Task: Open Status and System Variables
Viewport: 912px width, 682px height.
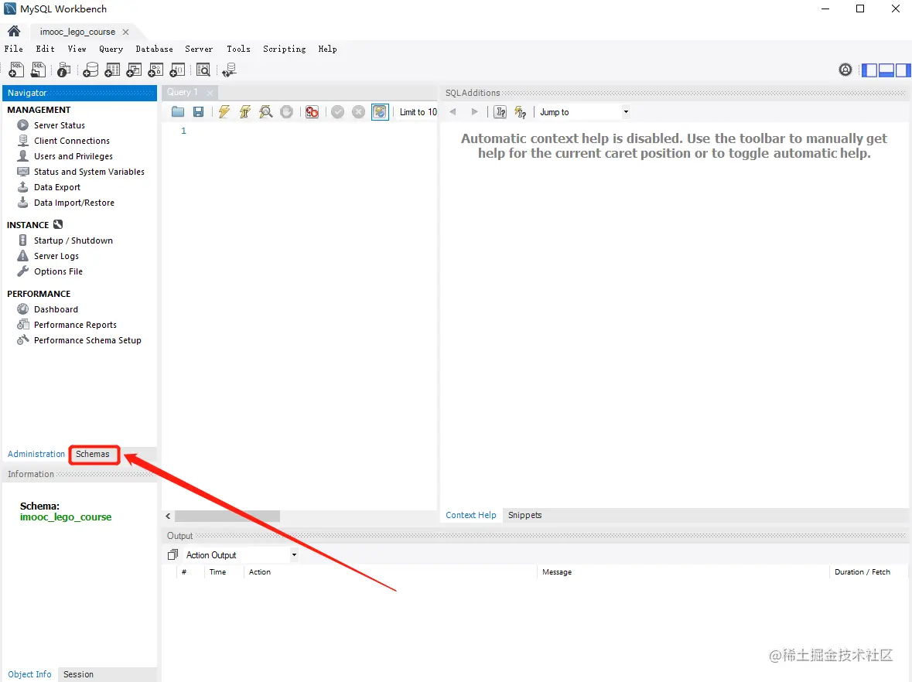Action: pyautogui.click(x=89, y=172)
